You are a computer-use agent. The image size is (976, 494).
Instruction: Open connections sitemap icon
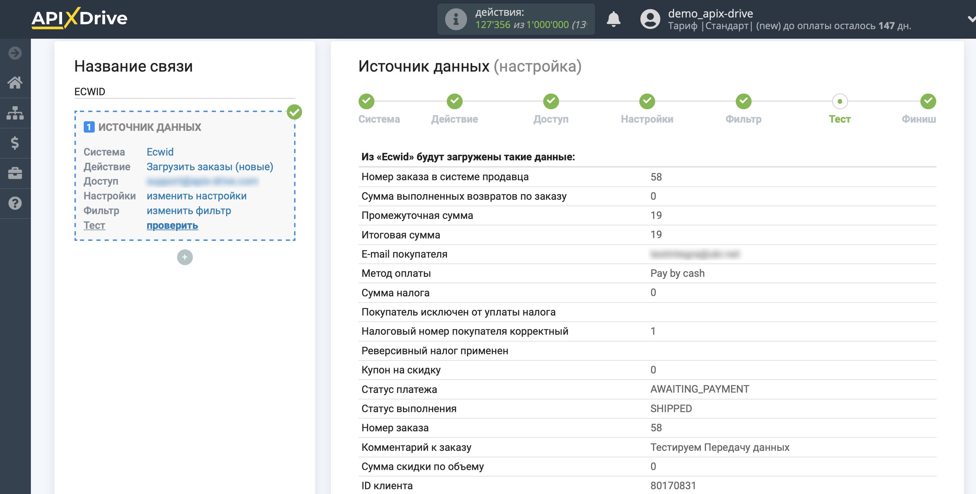[15, 113]
